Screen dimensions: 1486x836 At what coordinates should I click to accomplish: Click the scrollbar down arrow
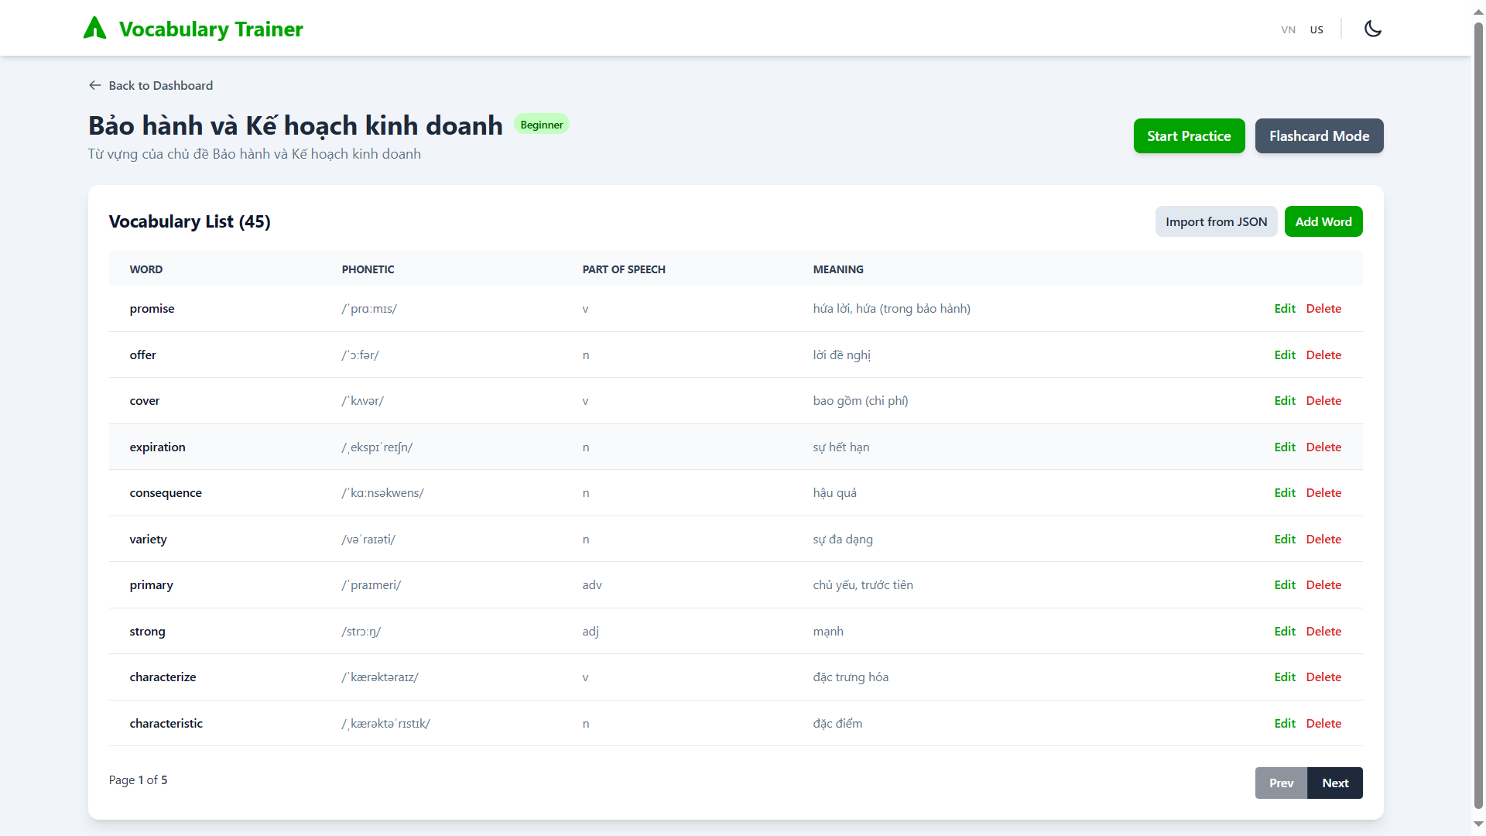pyautogui.click(x=1478, y=825)
